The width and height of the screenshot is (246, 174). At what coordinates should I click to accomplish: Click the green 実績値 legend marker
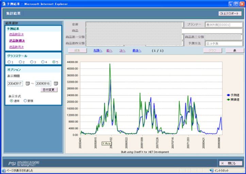[228, 99]
